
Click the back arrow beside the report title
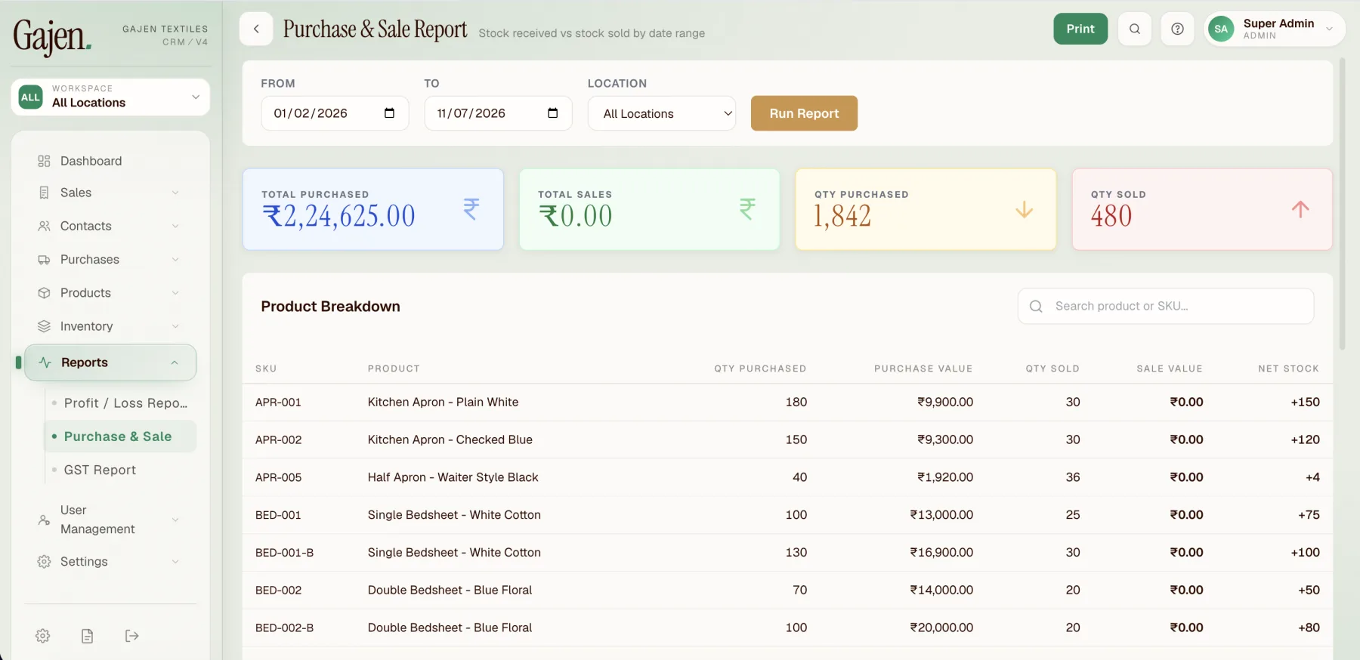256,29
